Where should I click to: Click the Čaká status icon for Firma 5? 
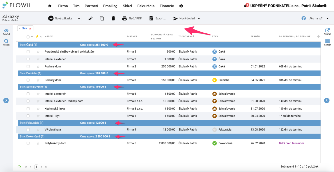pyautogui.click(x=214, y=52)
